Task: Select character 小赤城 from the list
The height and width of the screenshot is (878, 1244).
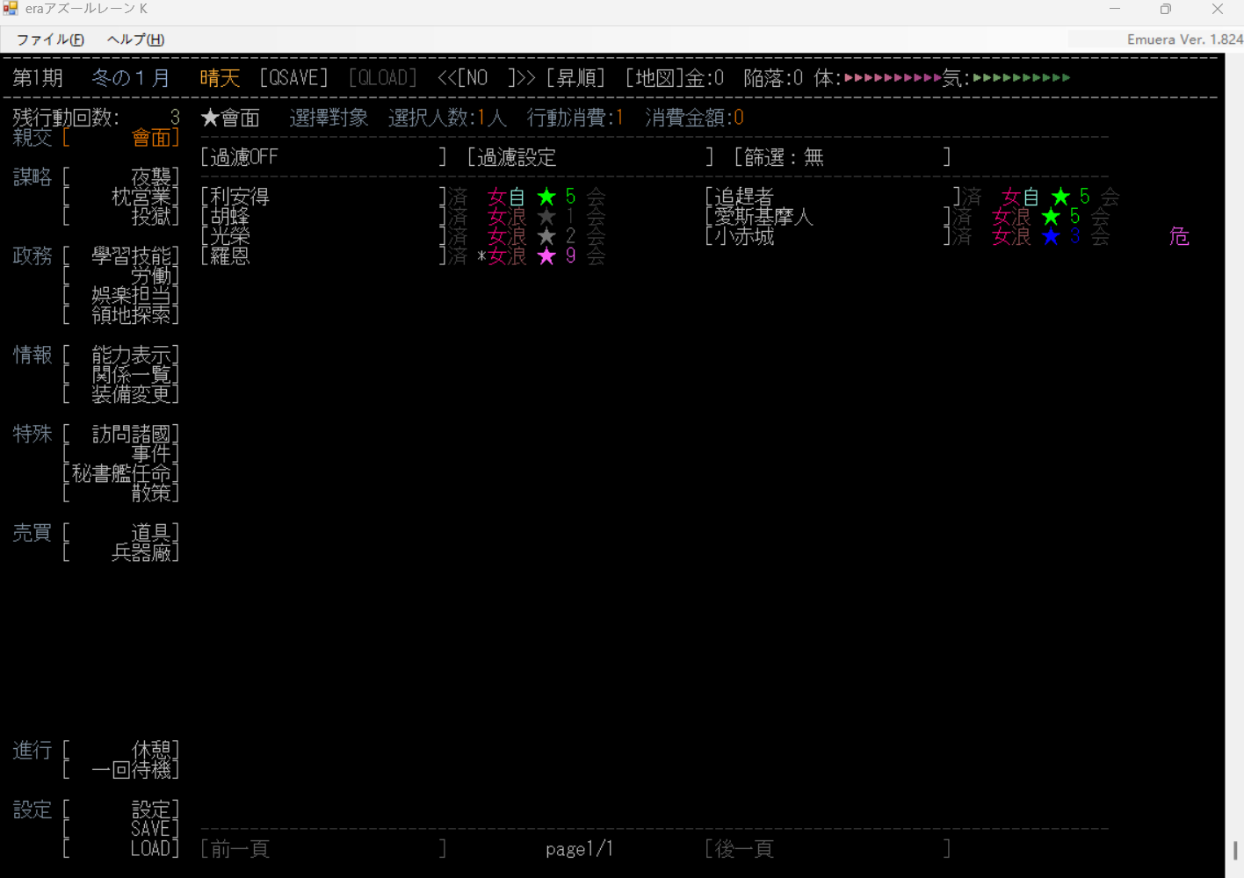Action: (828, 236)
